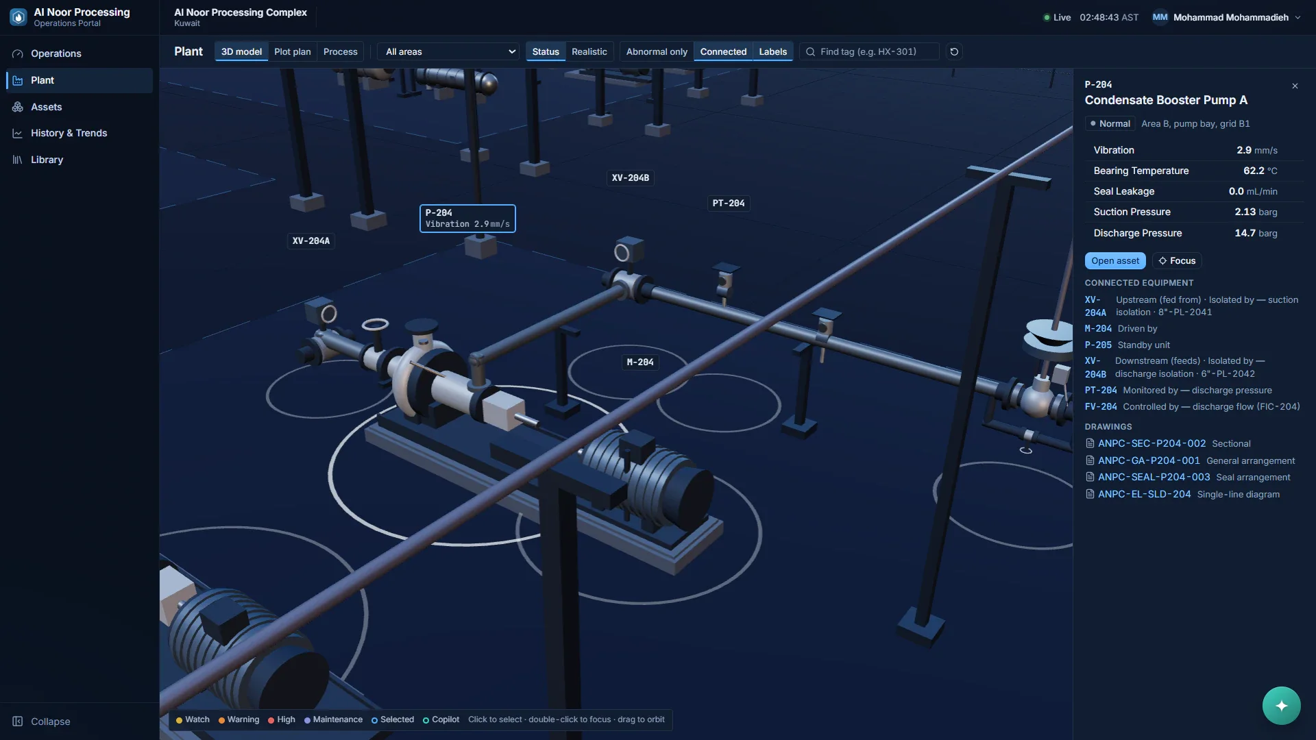Click the MM user avatar
This screenshot has height=740, width=1316.
pyautogui.click(x=1160, y=17)
